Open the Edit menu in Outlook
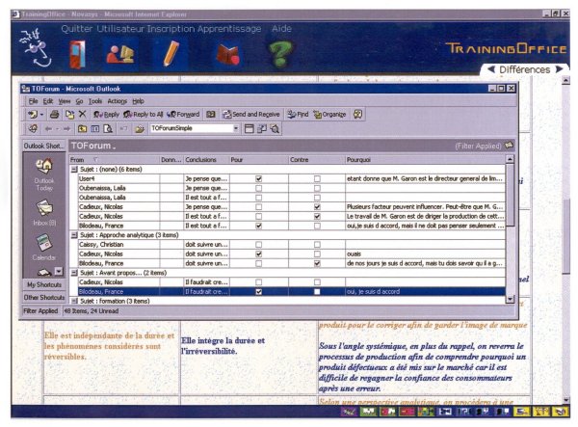This screenshot has height=427, width=578. pos(48,101)
